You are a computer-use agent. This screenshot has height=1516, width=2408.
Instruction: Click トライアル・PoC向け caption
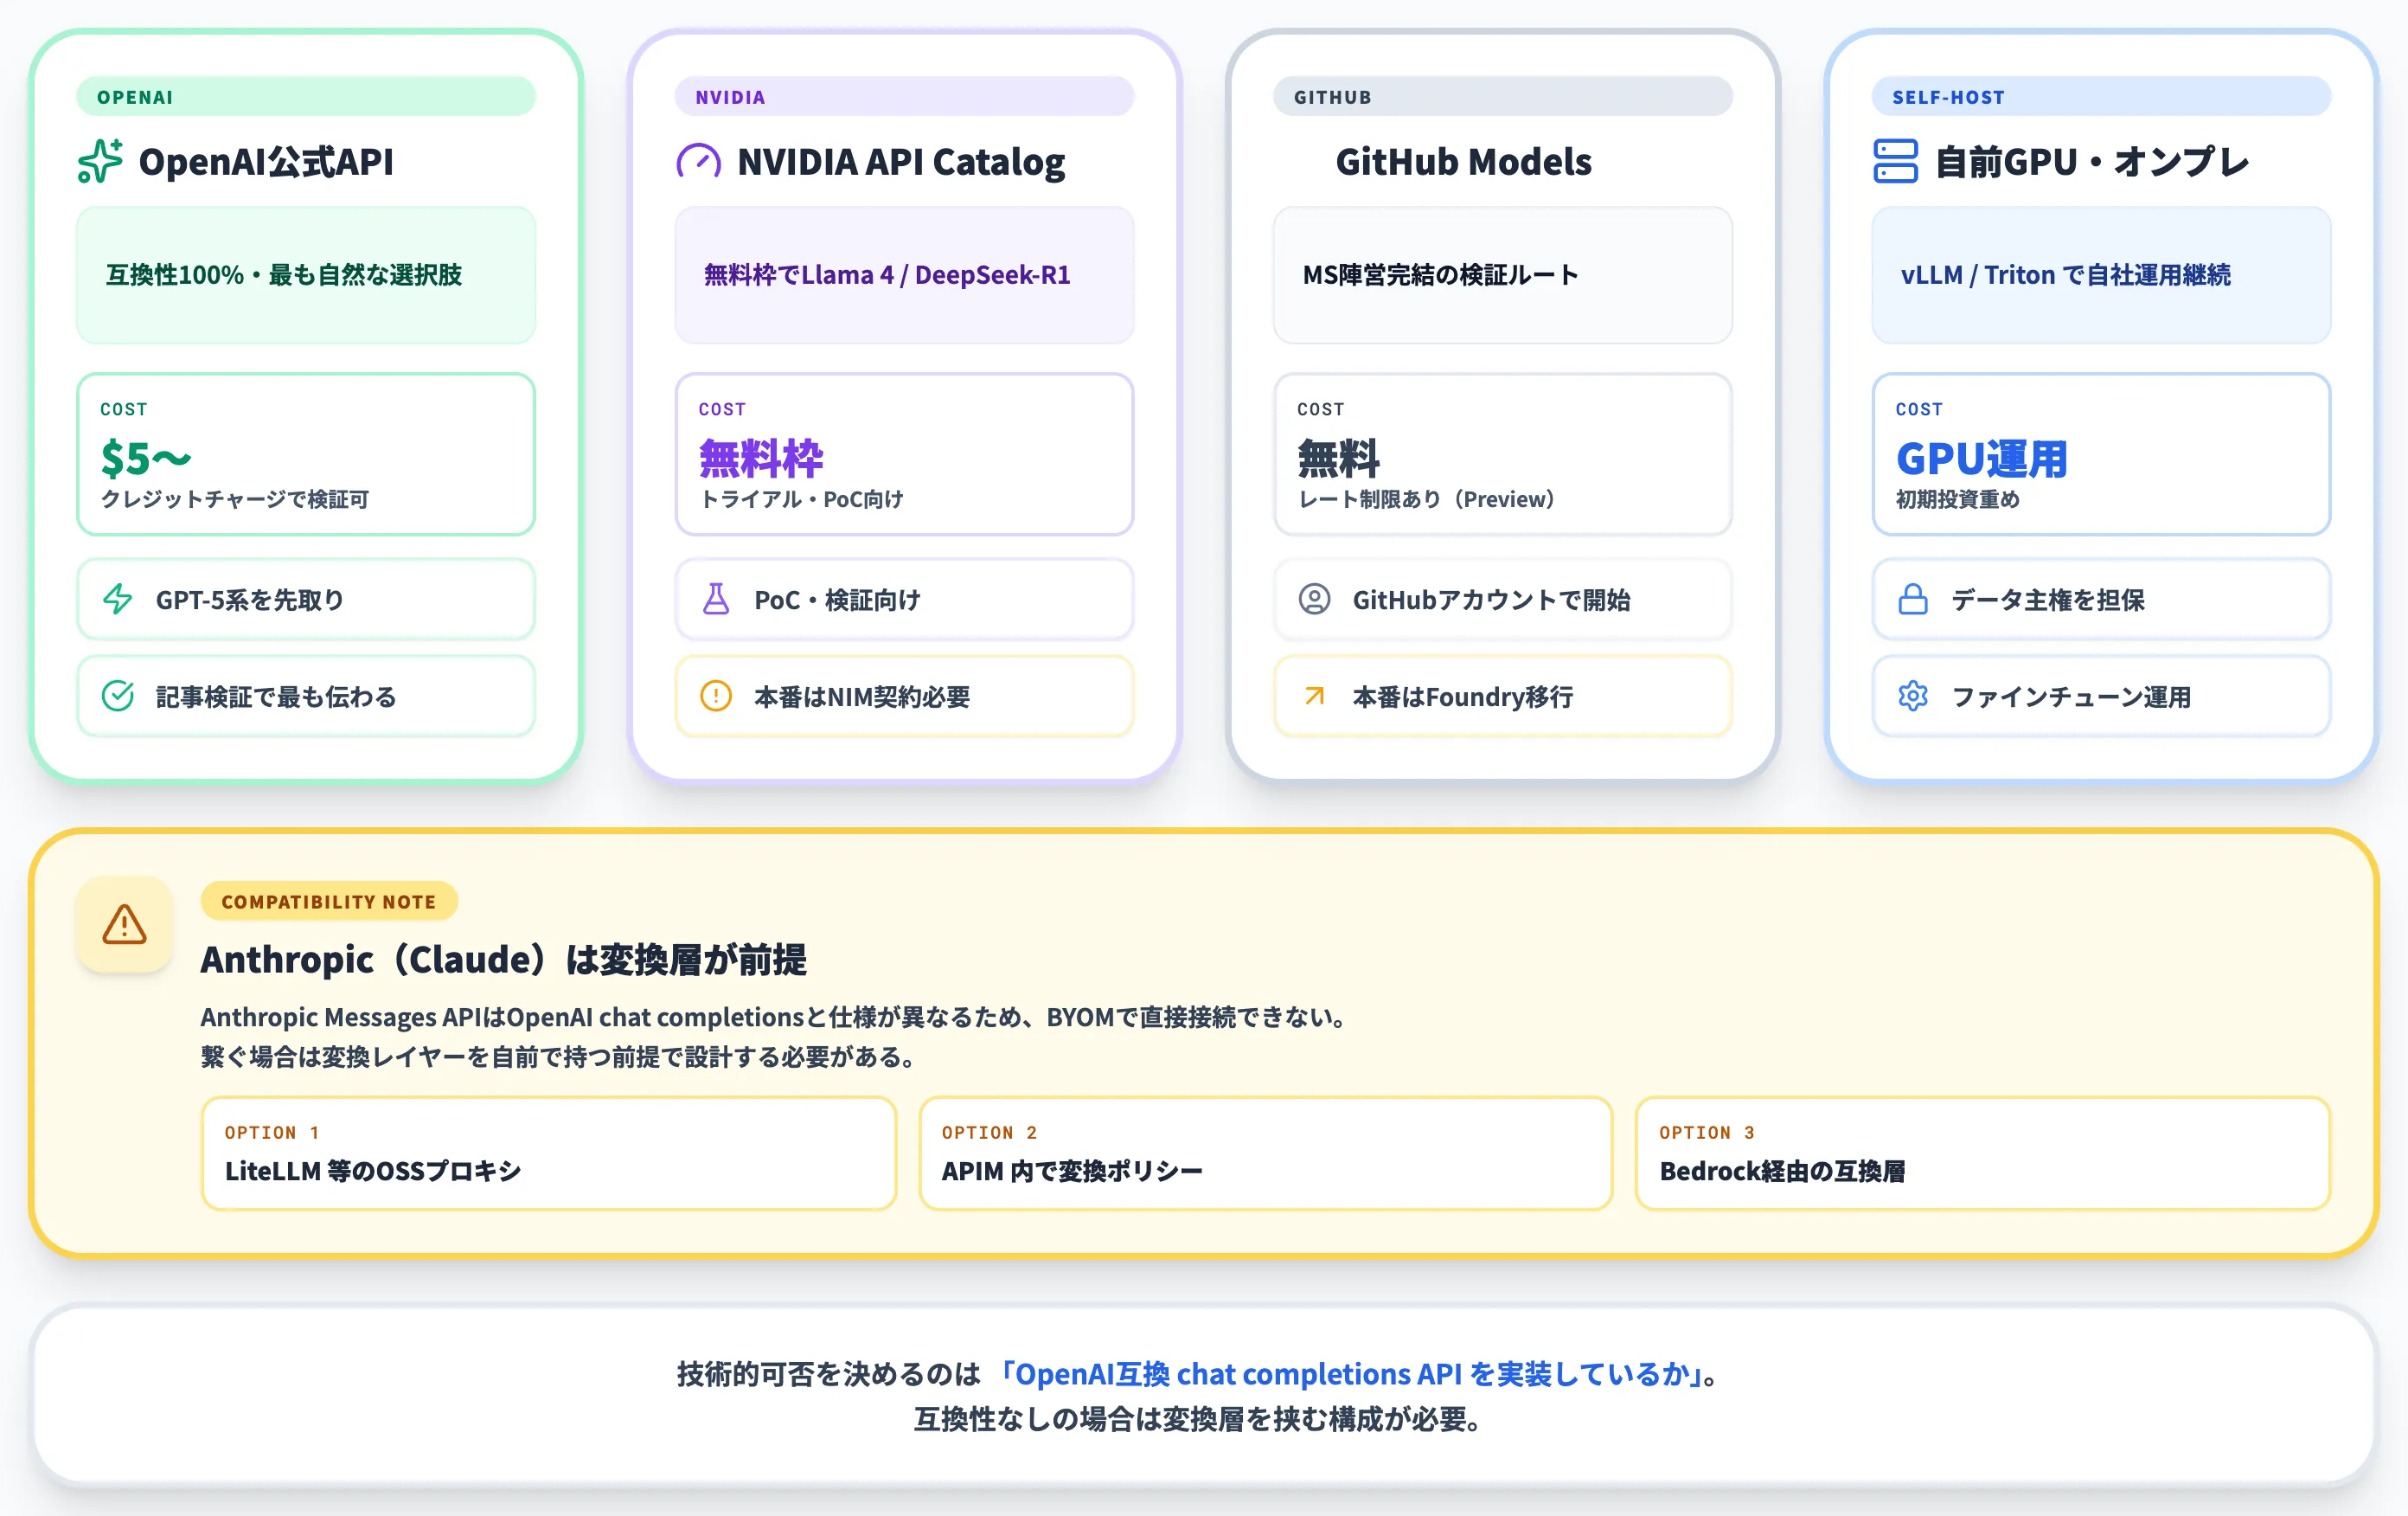[x=801, y=498]
